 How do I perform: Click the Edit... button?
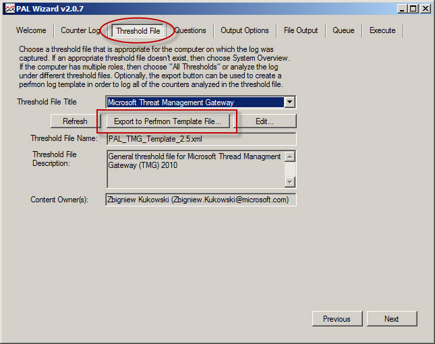266,121
